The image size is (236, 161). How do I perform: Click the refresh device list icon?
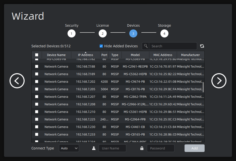[202, 46]
